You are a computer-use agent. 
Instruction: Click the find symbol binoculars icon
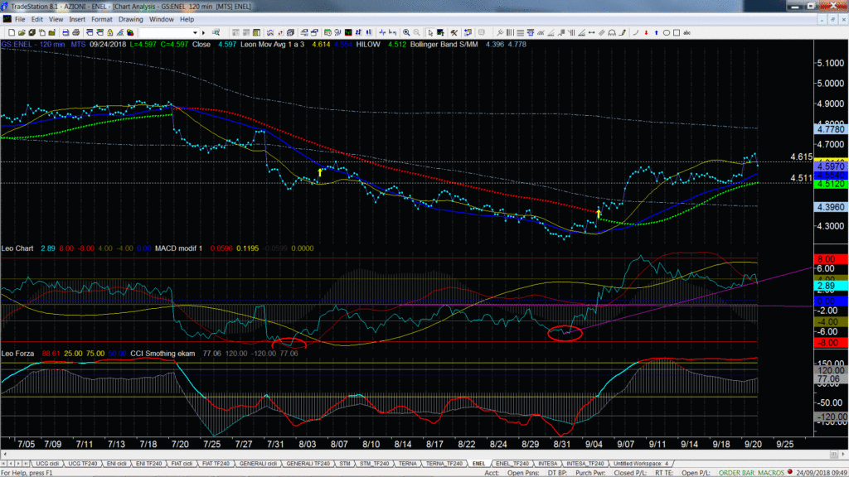click(216, 32)
